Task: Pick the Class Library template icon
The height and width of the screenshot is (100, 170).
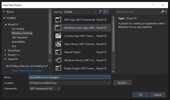Action: tap(58, 44)
